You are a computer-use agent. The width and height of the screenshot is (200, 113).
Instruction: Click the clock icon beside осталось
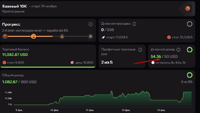[153, 63]
